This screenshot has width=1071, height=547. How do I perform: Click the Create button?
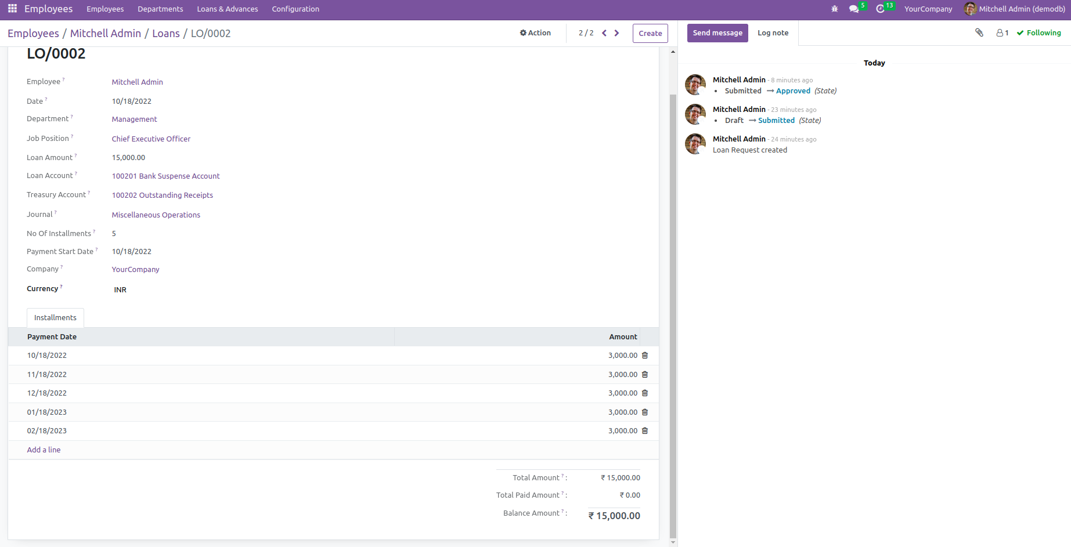click(x=650, y=34)
